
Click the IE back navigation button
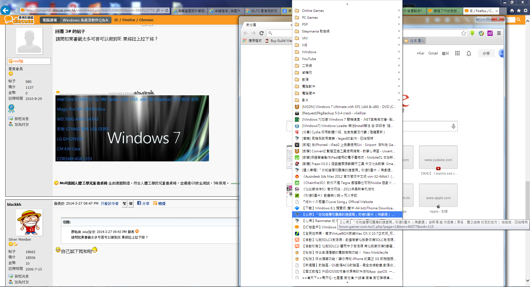pos(5,10)
